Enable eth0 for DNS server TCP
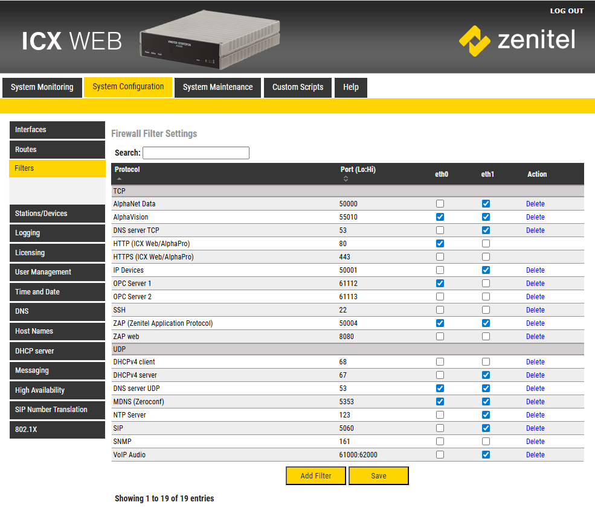The image size is (595, 508). [440, 230]
